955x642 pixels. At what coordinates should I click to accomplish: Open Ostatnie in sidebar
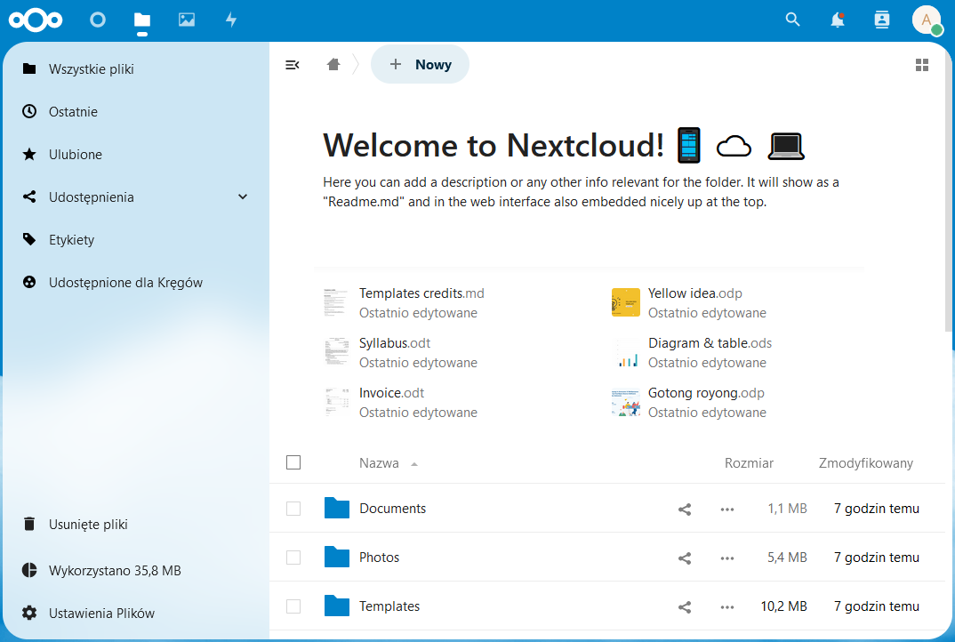136,111
